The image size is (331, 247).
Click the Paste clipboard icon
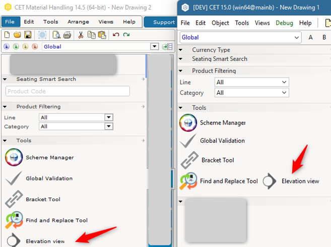click(102, 35)
